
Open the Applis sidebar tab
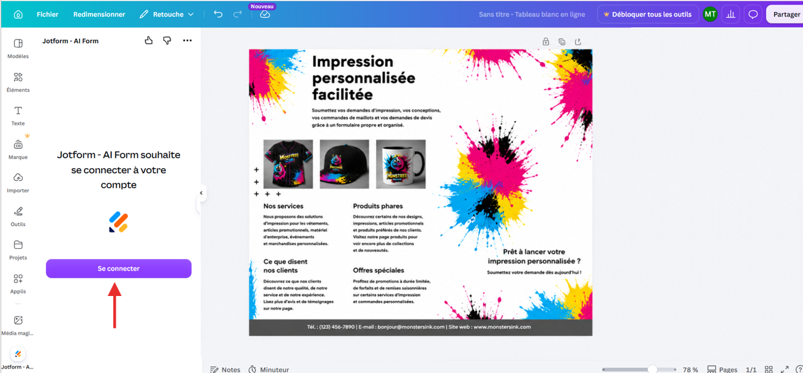(18, 284)
